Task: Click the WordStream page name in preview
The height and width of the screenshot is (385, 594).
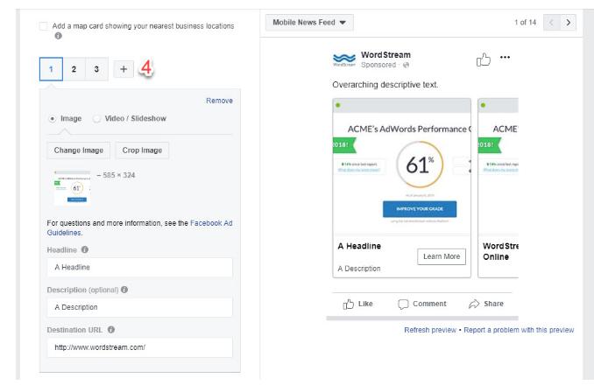Action: pyautogui.click(x=385, y=55)
